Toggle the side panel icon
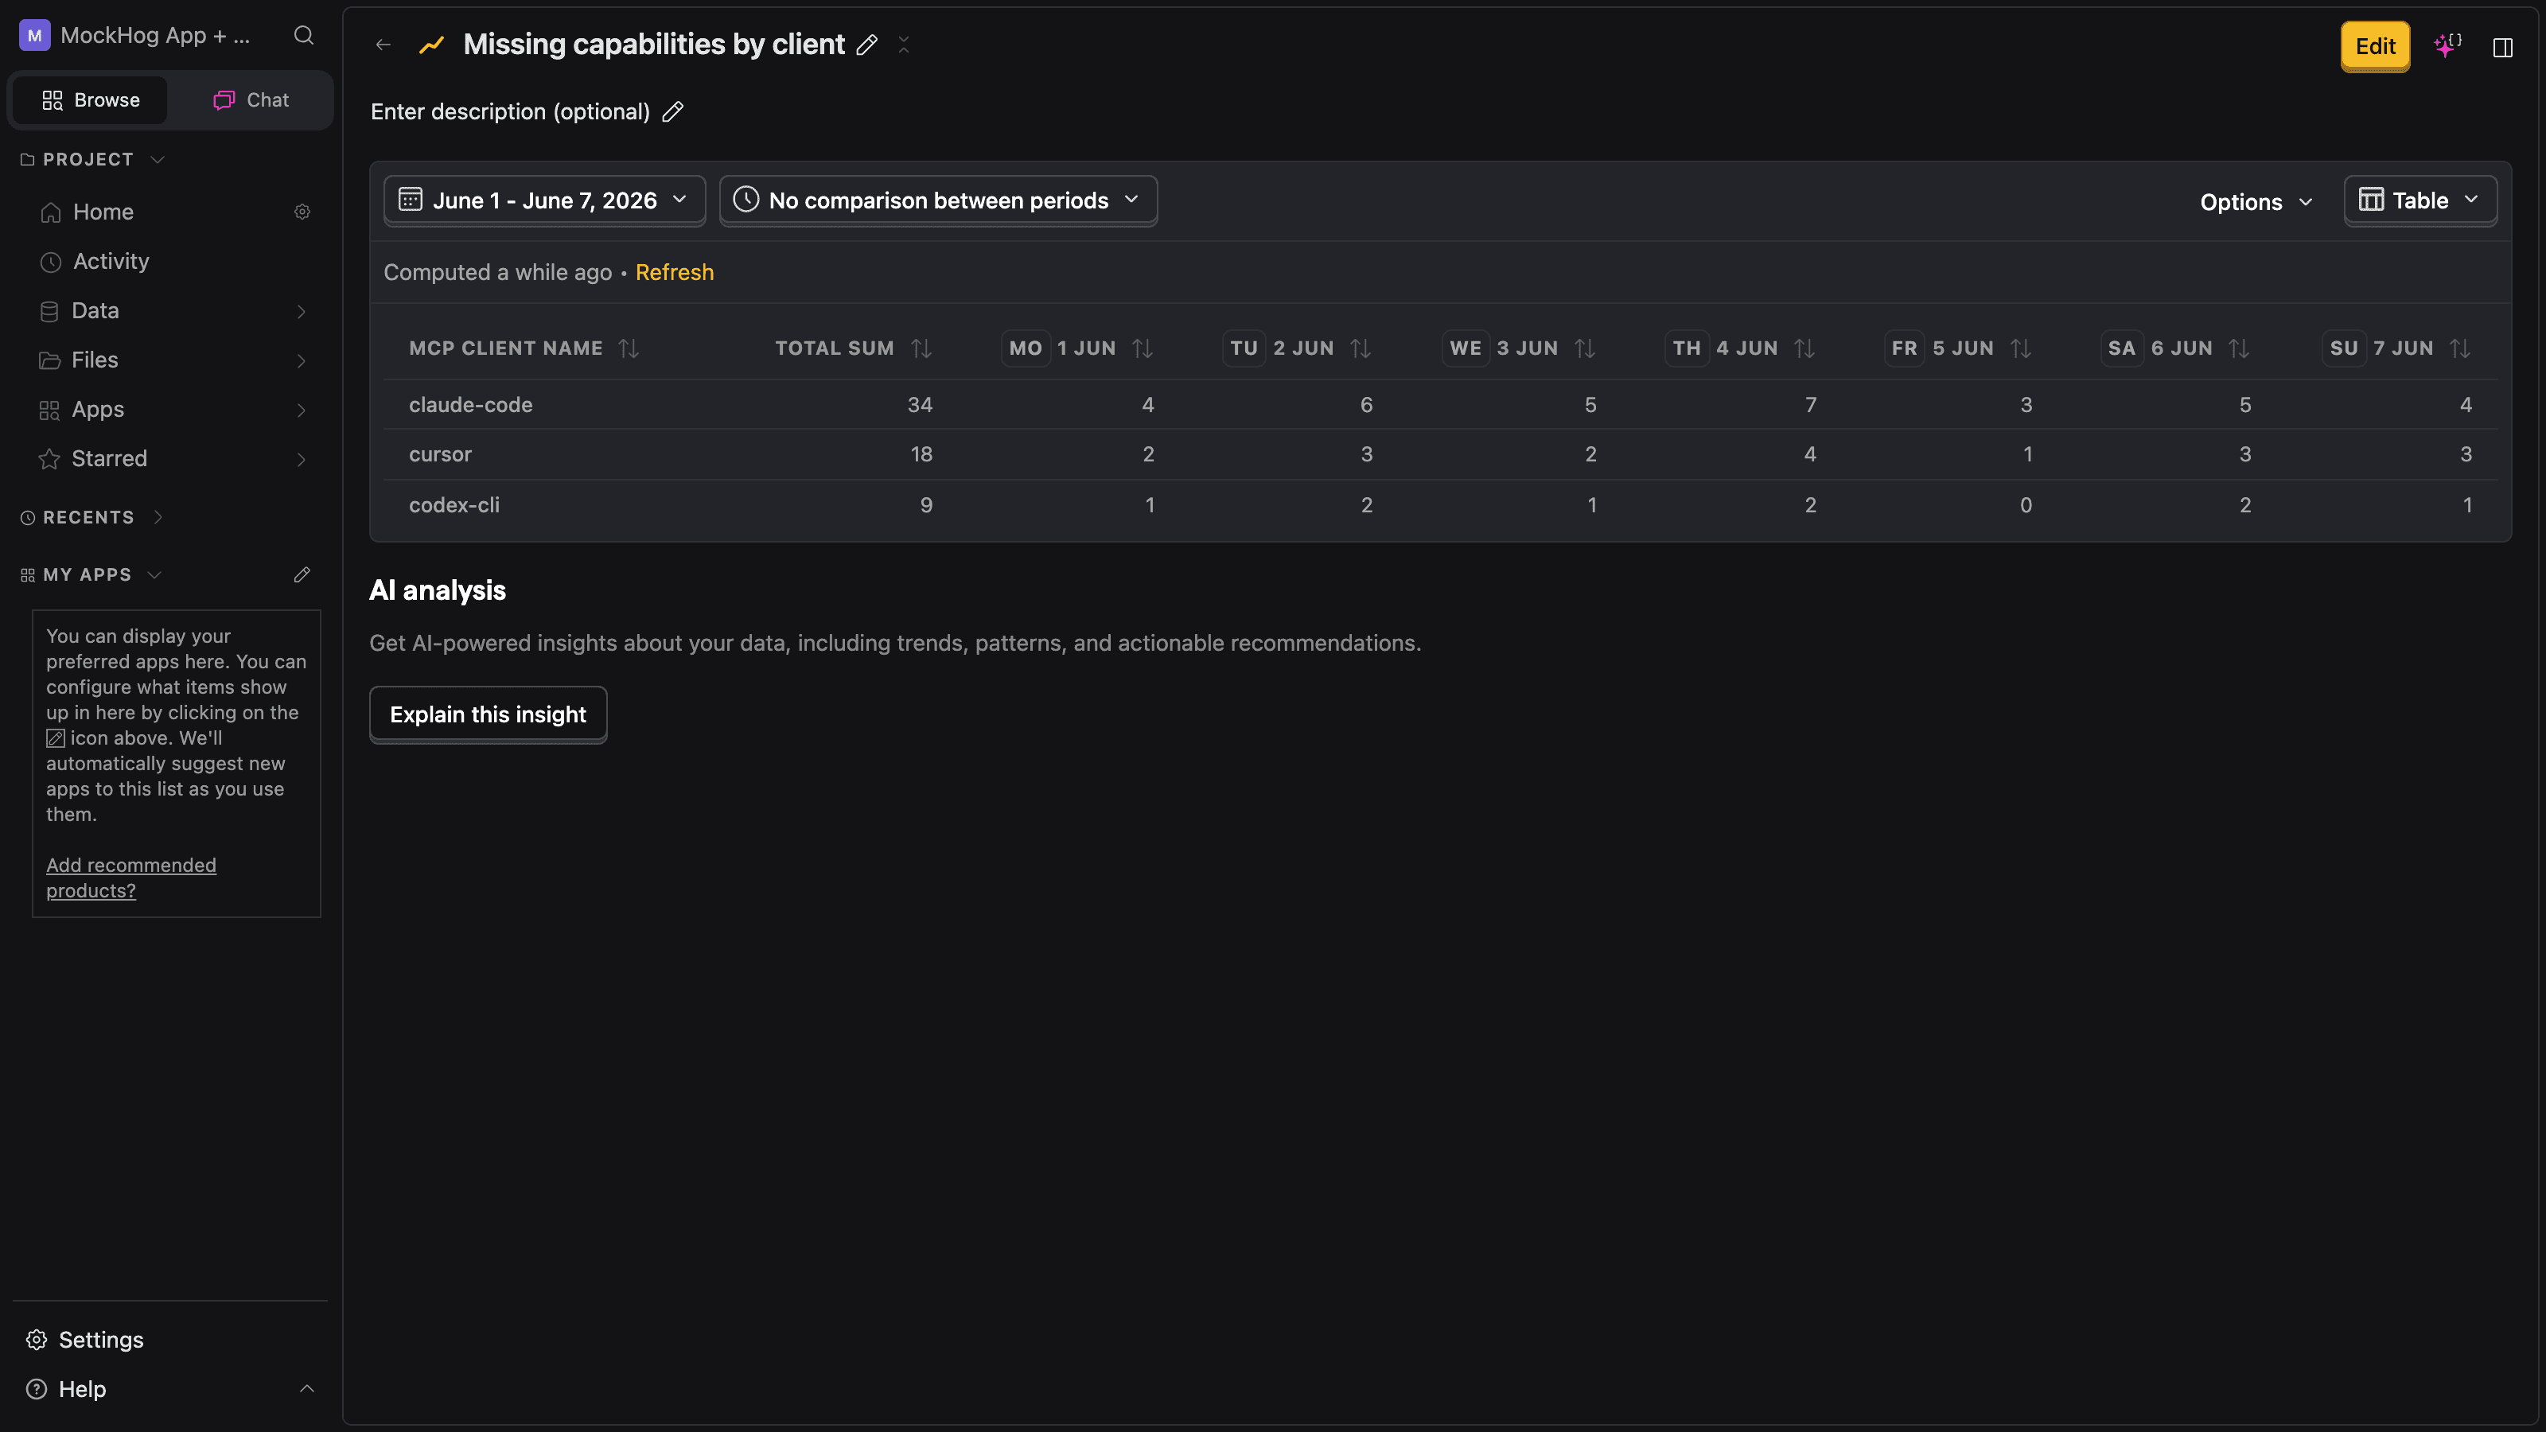 point(2502,48)
